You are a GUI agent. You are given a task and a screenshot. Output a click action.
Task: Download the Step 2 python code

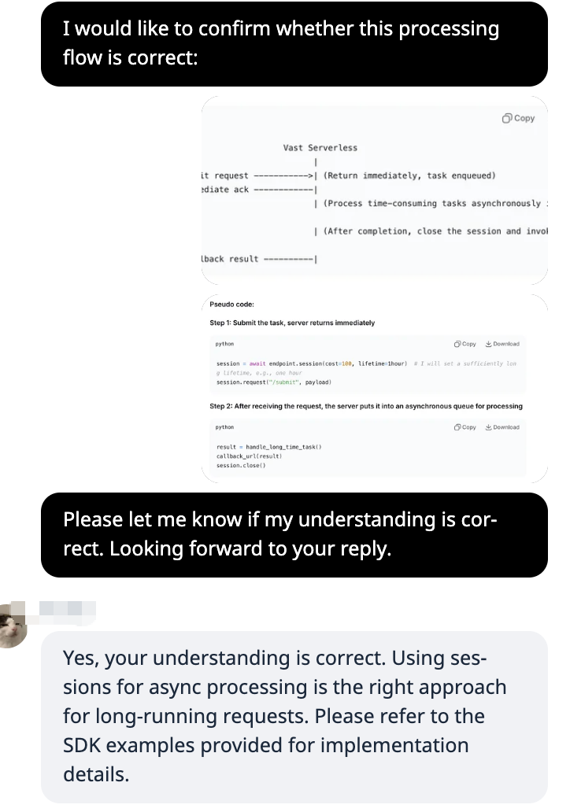[x=502, y=427]
